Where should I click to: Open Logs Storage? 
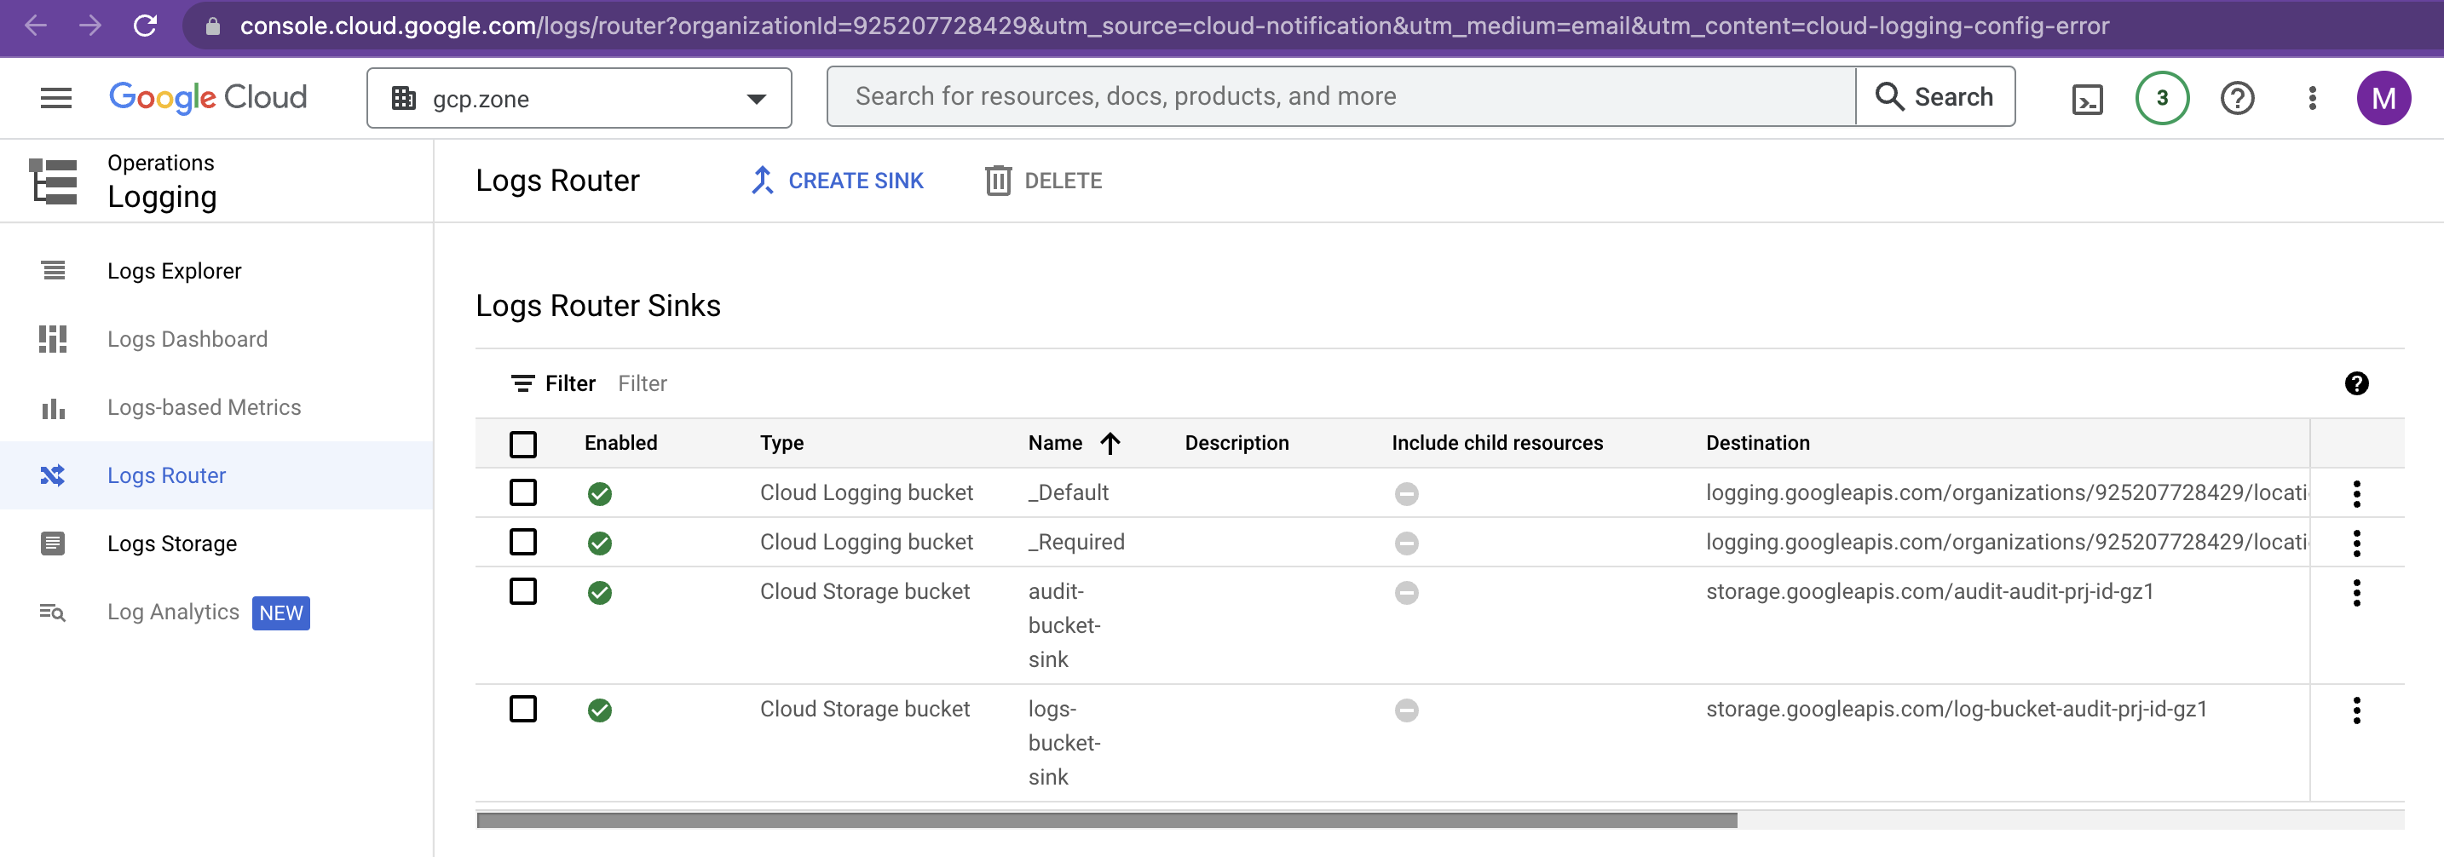173,544
